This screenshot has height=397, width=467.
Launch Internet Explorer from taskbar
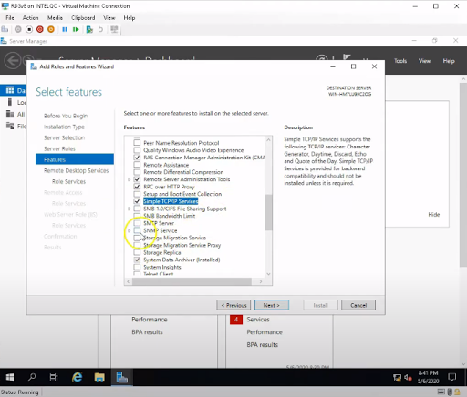pyautogui.click(x=78, y=377)
